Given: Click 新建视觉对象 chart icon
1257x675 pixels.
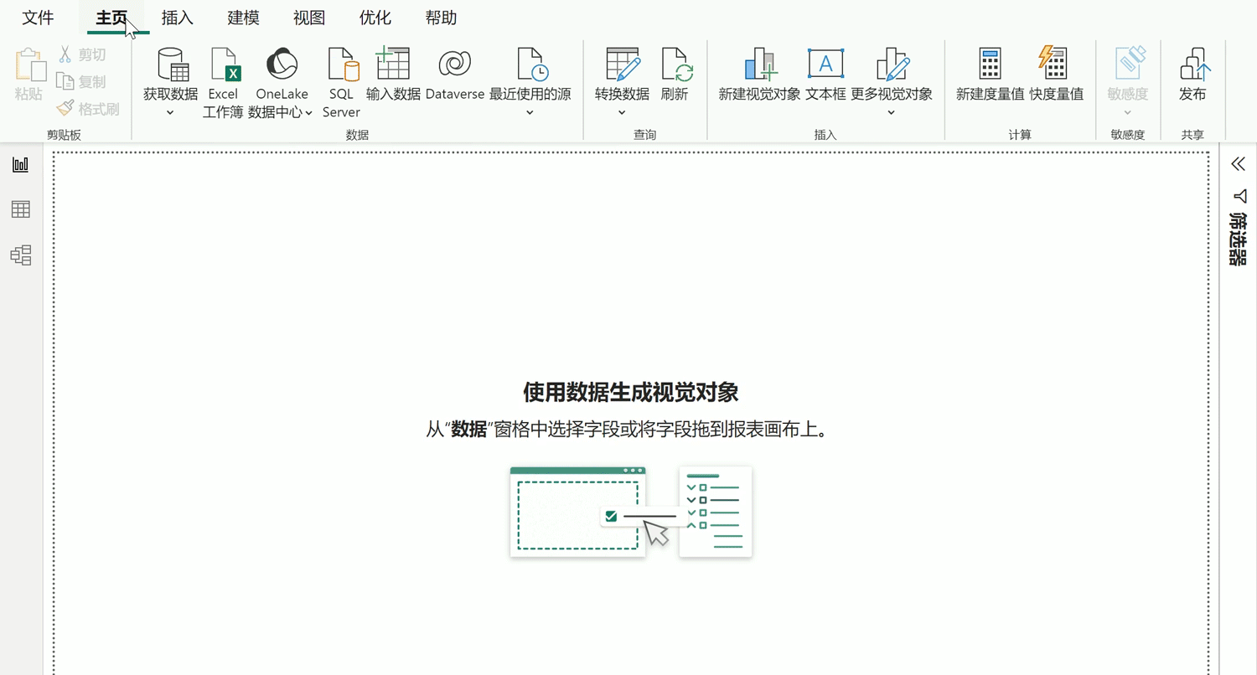Looking at the screenshot, I should click(x=759, y=64).
